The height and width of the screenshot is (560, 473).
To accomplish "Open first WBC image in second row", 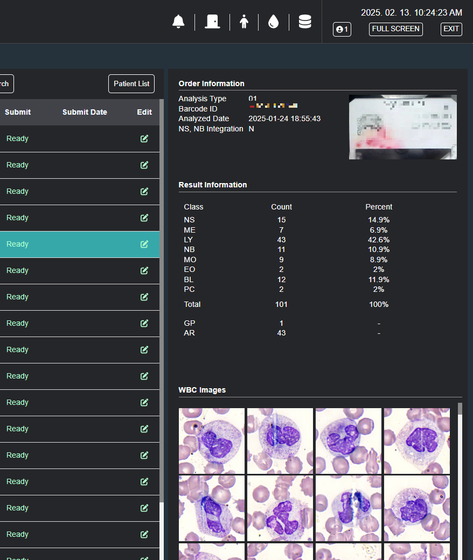I will point(212,508).
